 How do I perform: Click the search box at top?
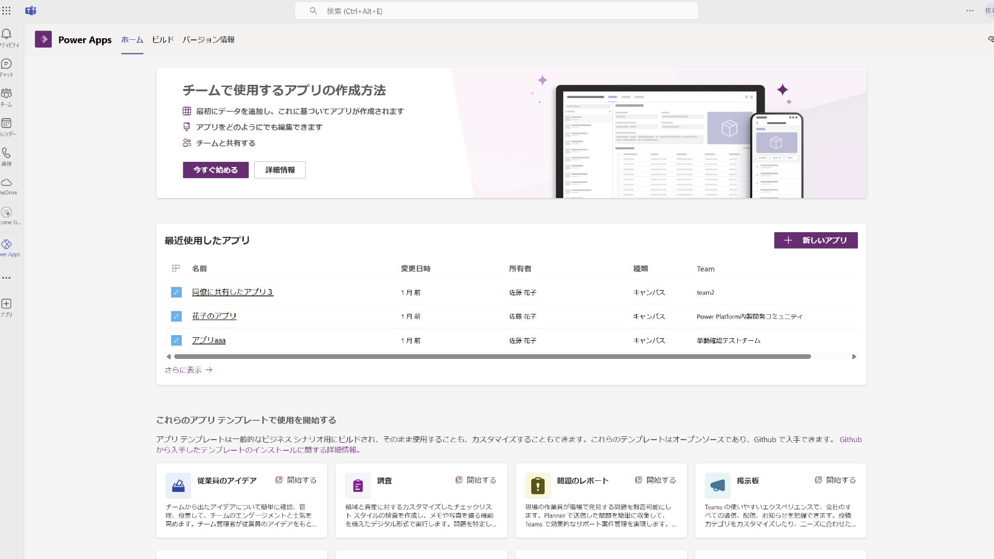(x=496, y=11)
